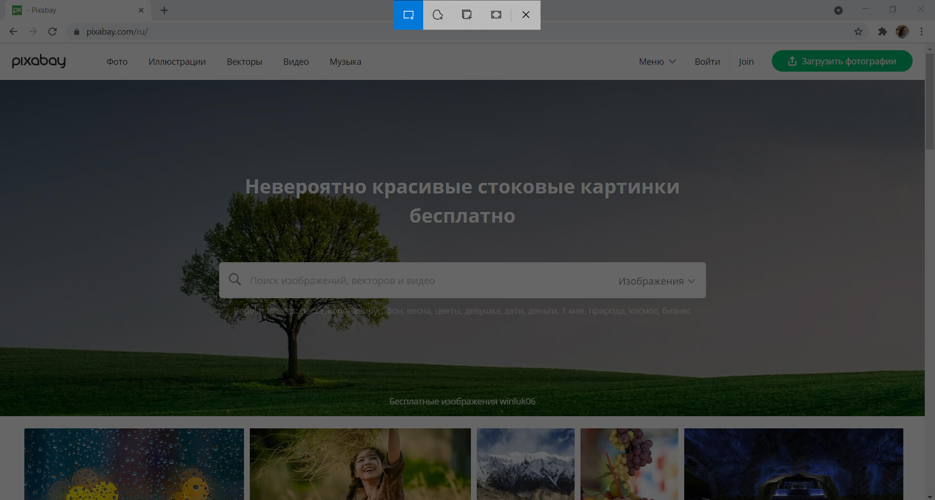Image resolution: width=935 pixels, height=500 pixels.
Task: Click the back navigation arrow
Action: coord(13,31)
